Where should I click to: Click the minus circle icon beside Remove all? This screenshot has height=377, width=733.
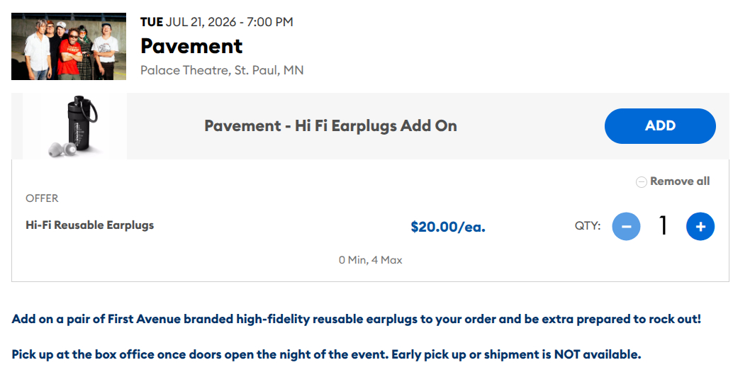[x=641, y=182]
